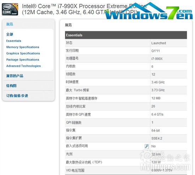Show the 全部 specifications section
The height and width of the screenshot is (175, 195).
point(10,34)
